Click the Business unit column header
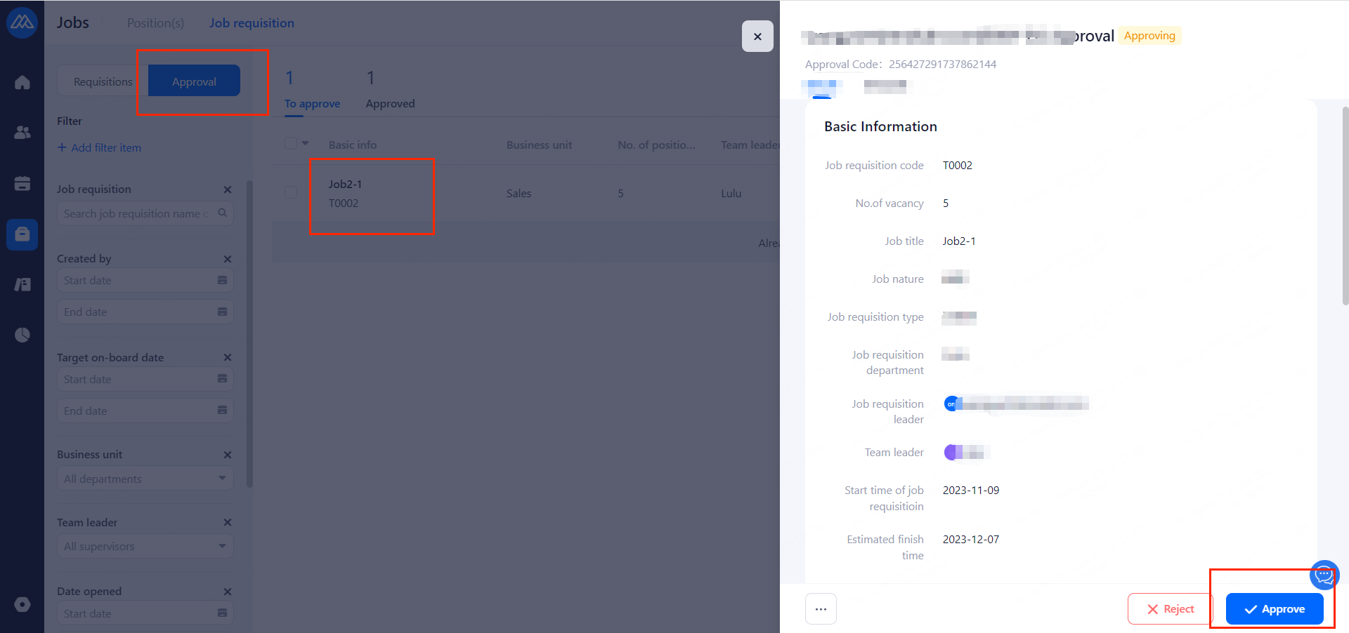This screenshot has width=1349, height=633. point(539,145)
